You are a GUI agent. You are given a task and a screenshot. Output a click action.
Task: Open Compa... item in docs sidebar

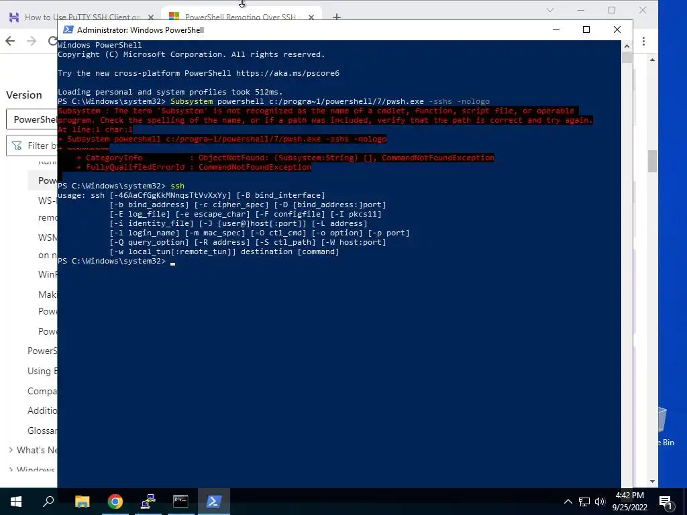tap(42, 391)
